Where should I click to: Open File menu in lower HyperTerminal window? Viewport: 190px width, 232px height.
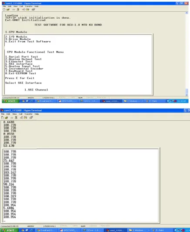pyautogui.click(x=3, y=114)
